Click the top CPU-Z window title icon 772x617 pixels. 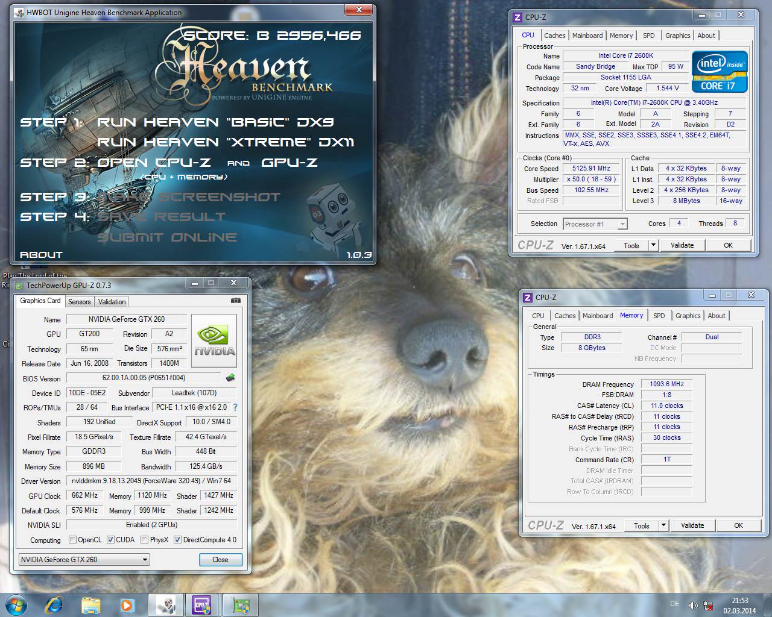(x=517, y=17)
